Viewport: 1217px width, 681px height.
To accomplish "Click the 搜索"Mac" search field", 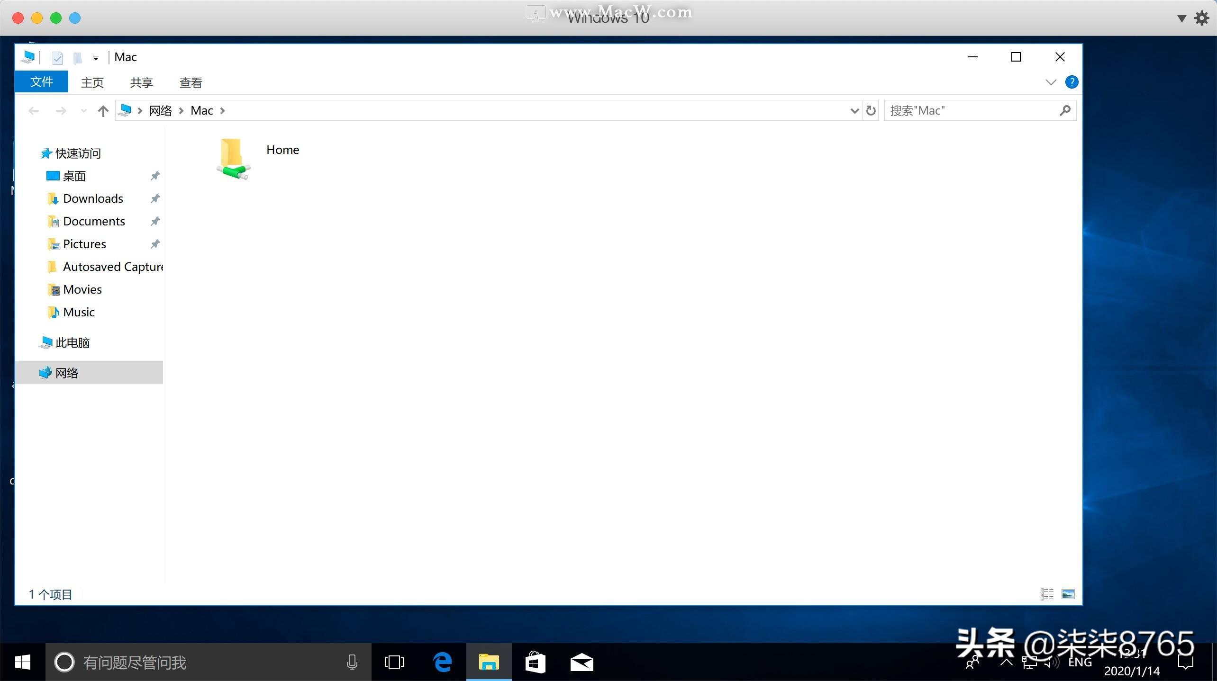I will (x=972, y=111).
